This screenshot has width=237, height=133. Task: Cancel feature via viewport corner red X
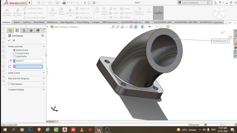pyautogui.click(x=230, y=37)
